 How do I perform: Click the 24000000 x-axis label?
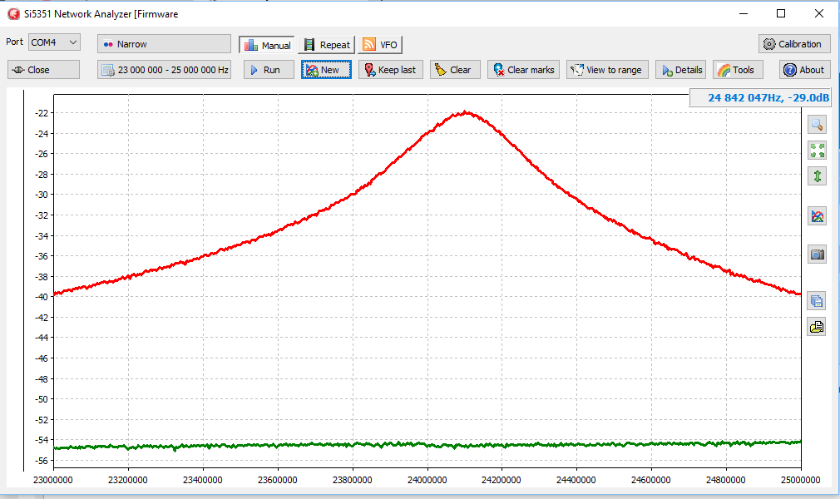pos(427,480)
